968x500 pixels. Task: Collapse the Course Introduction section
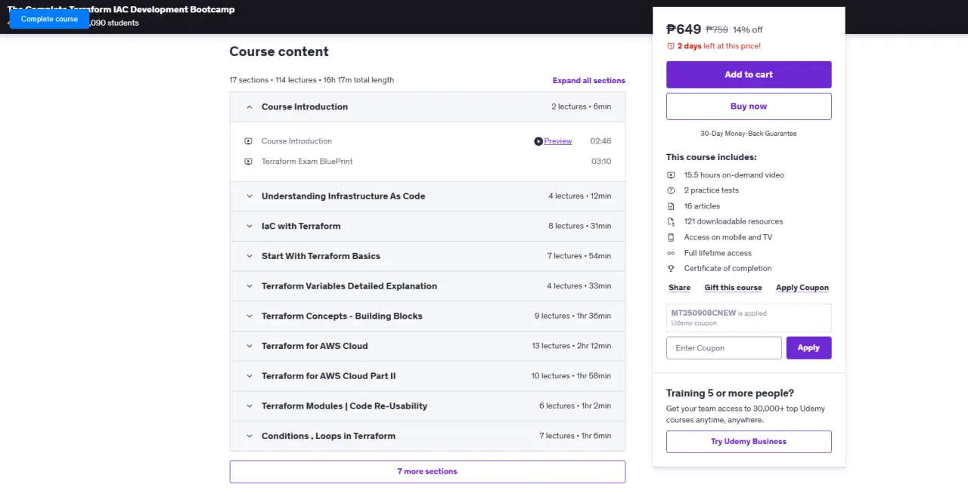427,106
